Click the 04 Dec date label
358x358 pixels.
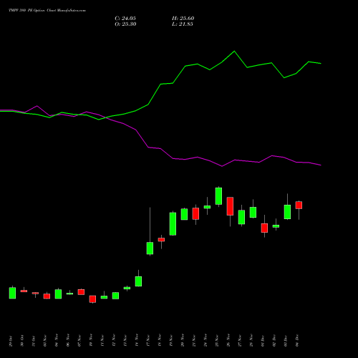pyautogui.click(x=297, y=341)
